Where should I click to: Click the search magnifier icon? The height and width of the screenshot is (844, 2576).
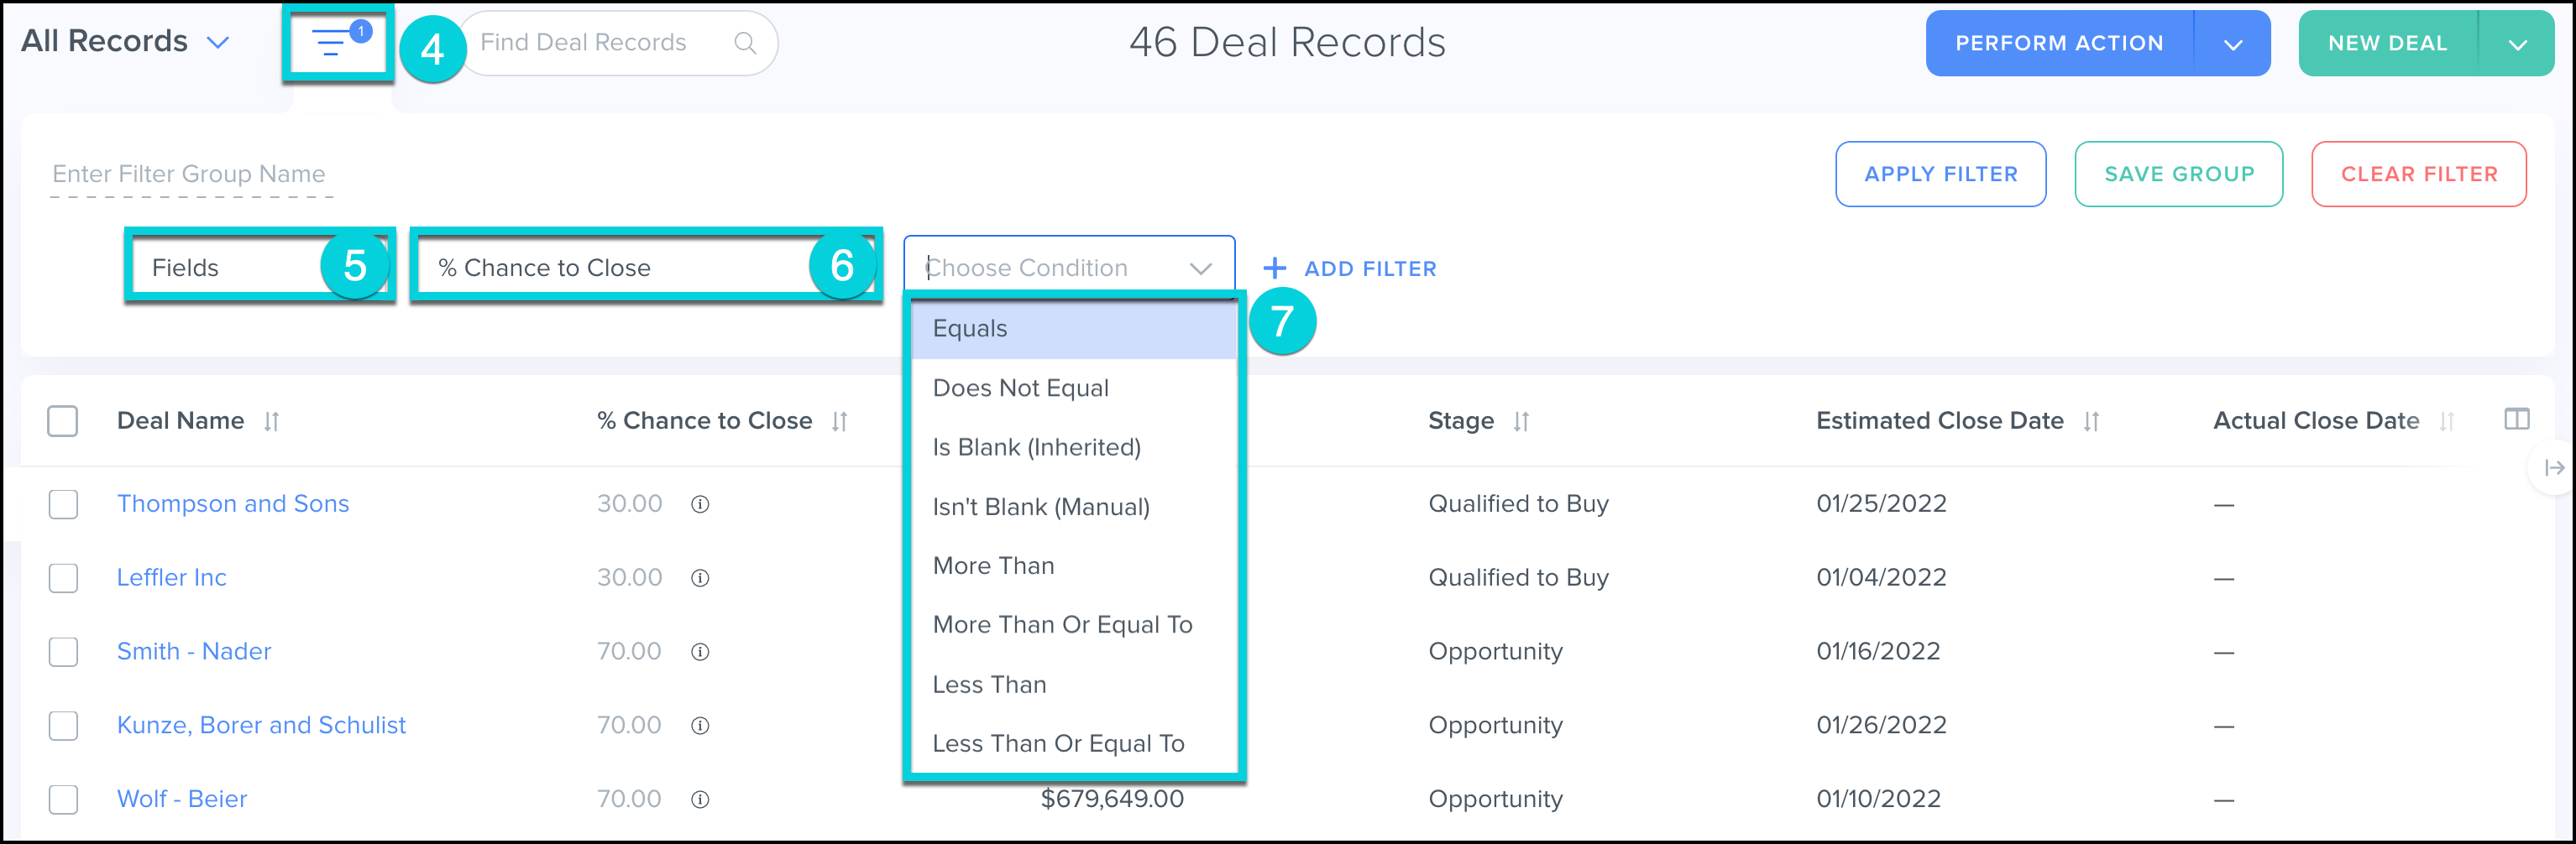click(745, 43)
